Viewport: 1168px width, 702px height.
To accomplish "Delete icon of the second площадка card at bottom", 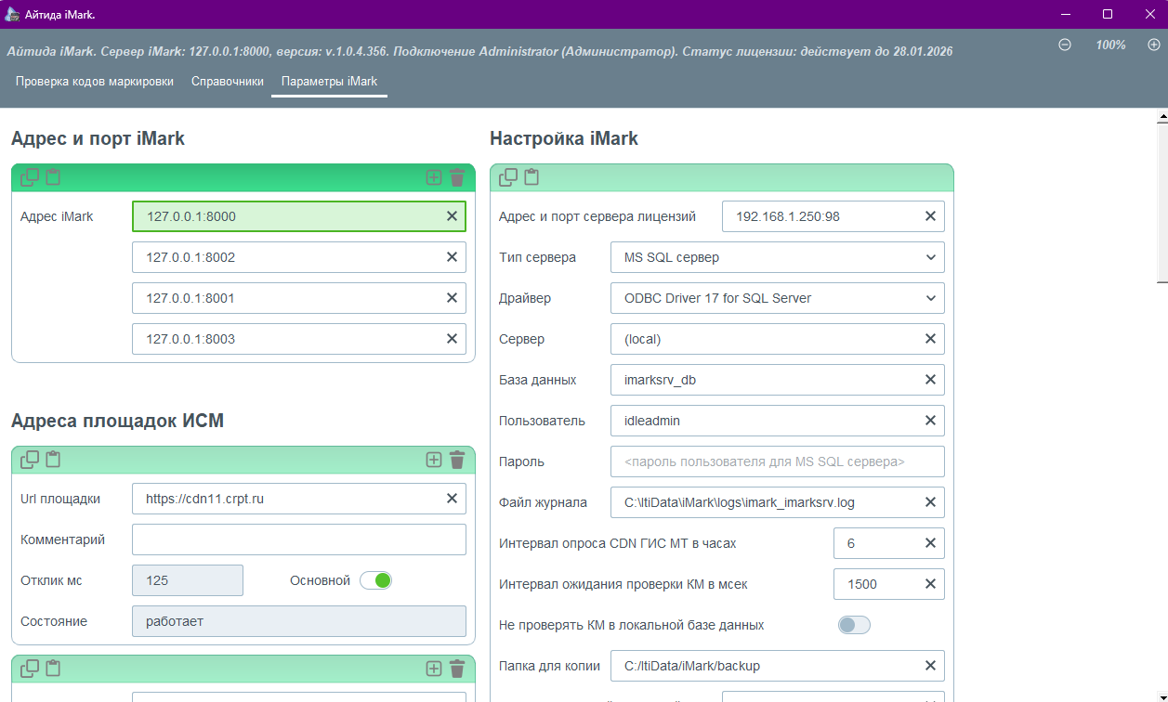I will coord(457,668).
